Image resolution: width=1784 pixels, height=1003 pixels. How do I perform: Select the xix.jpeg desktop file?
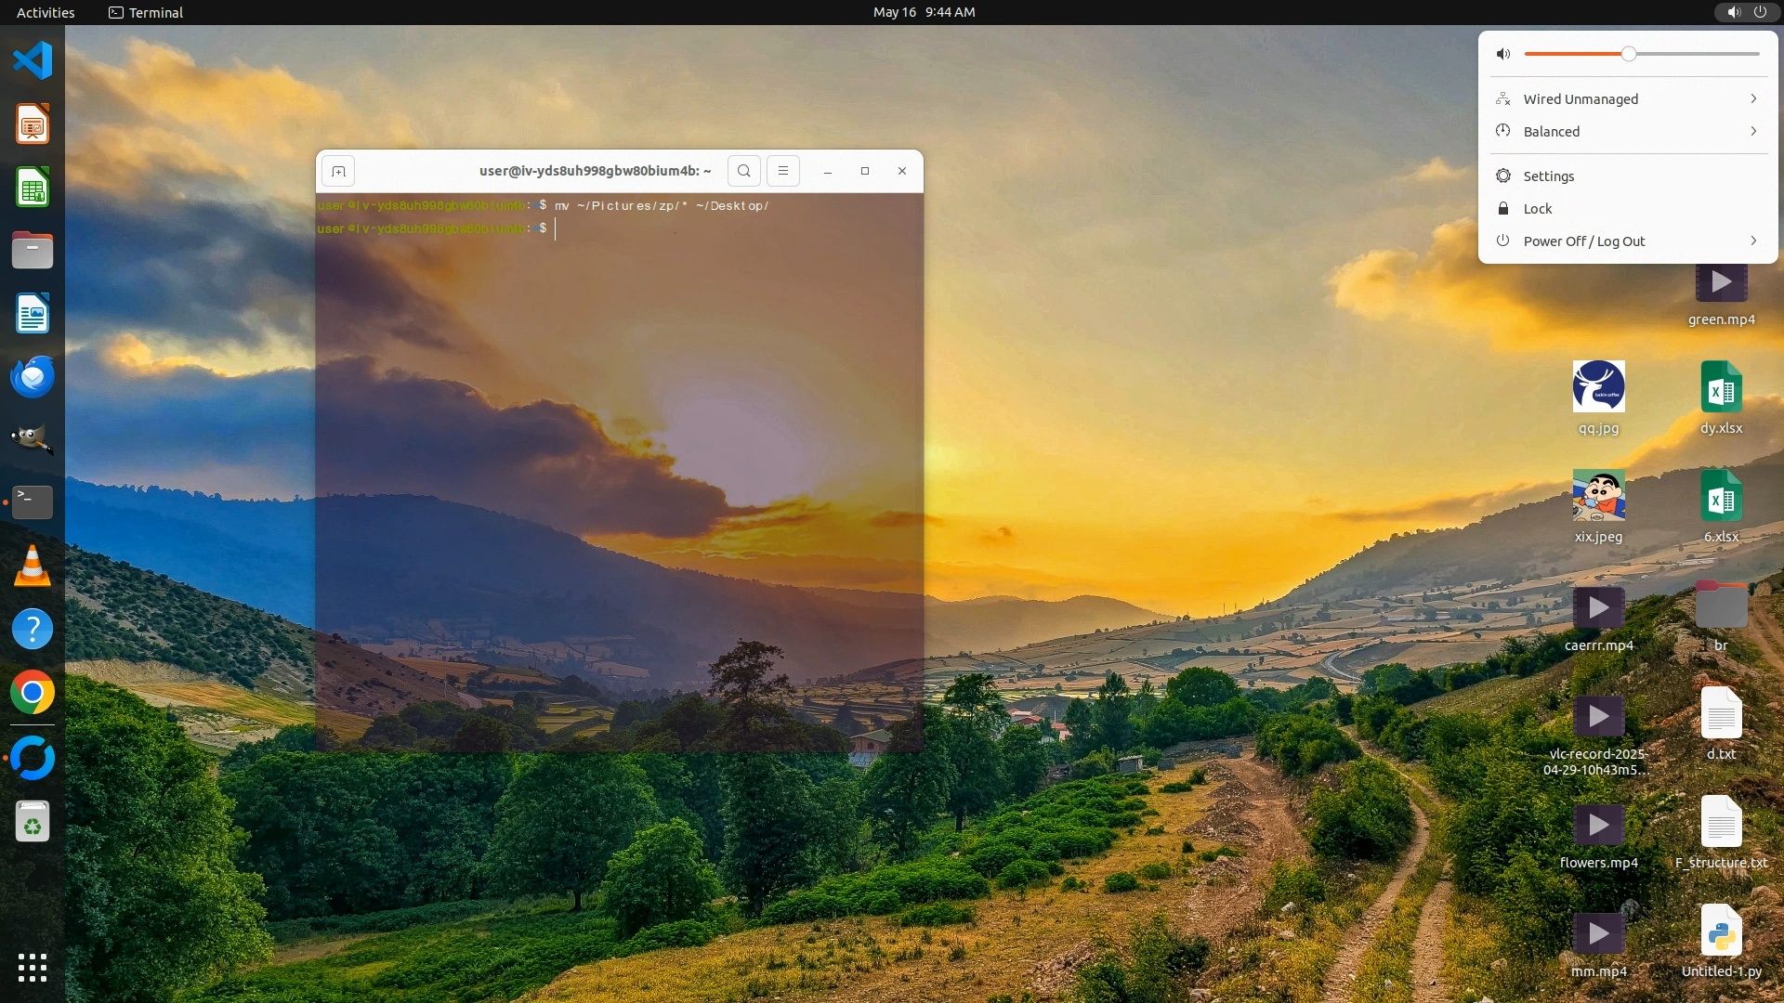[x=1598, y=497]
